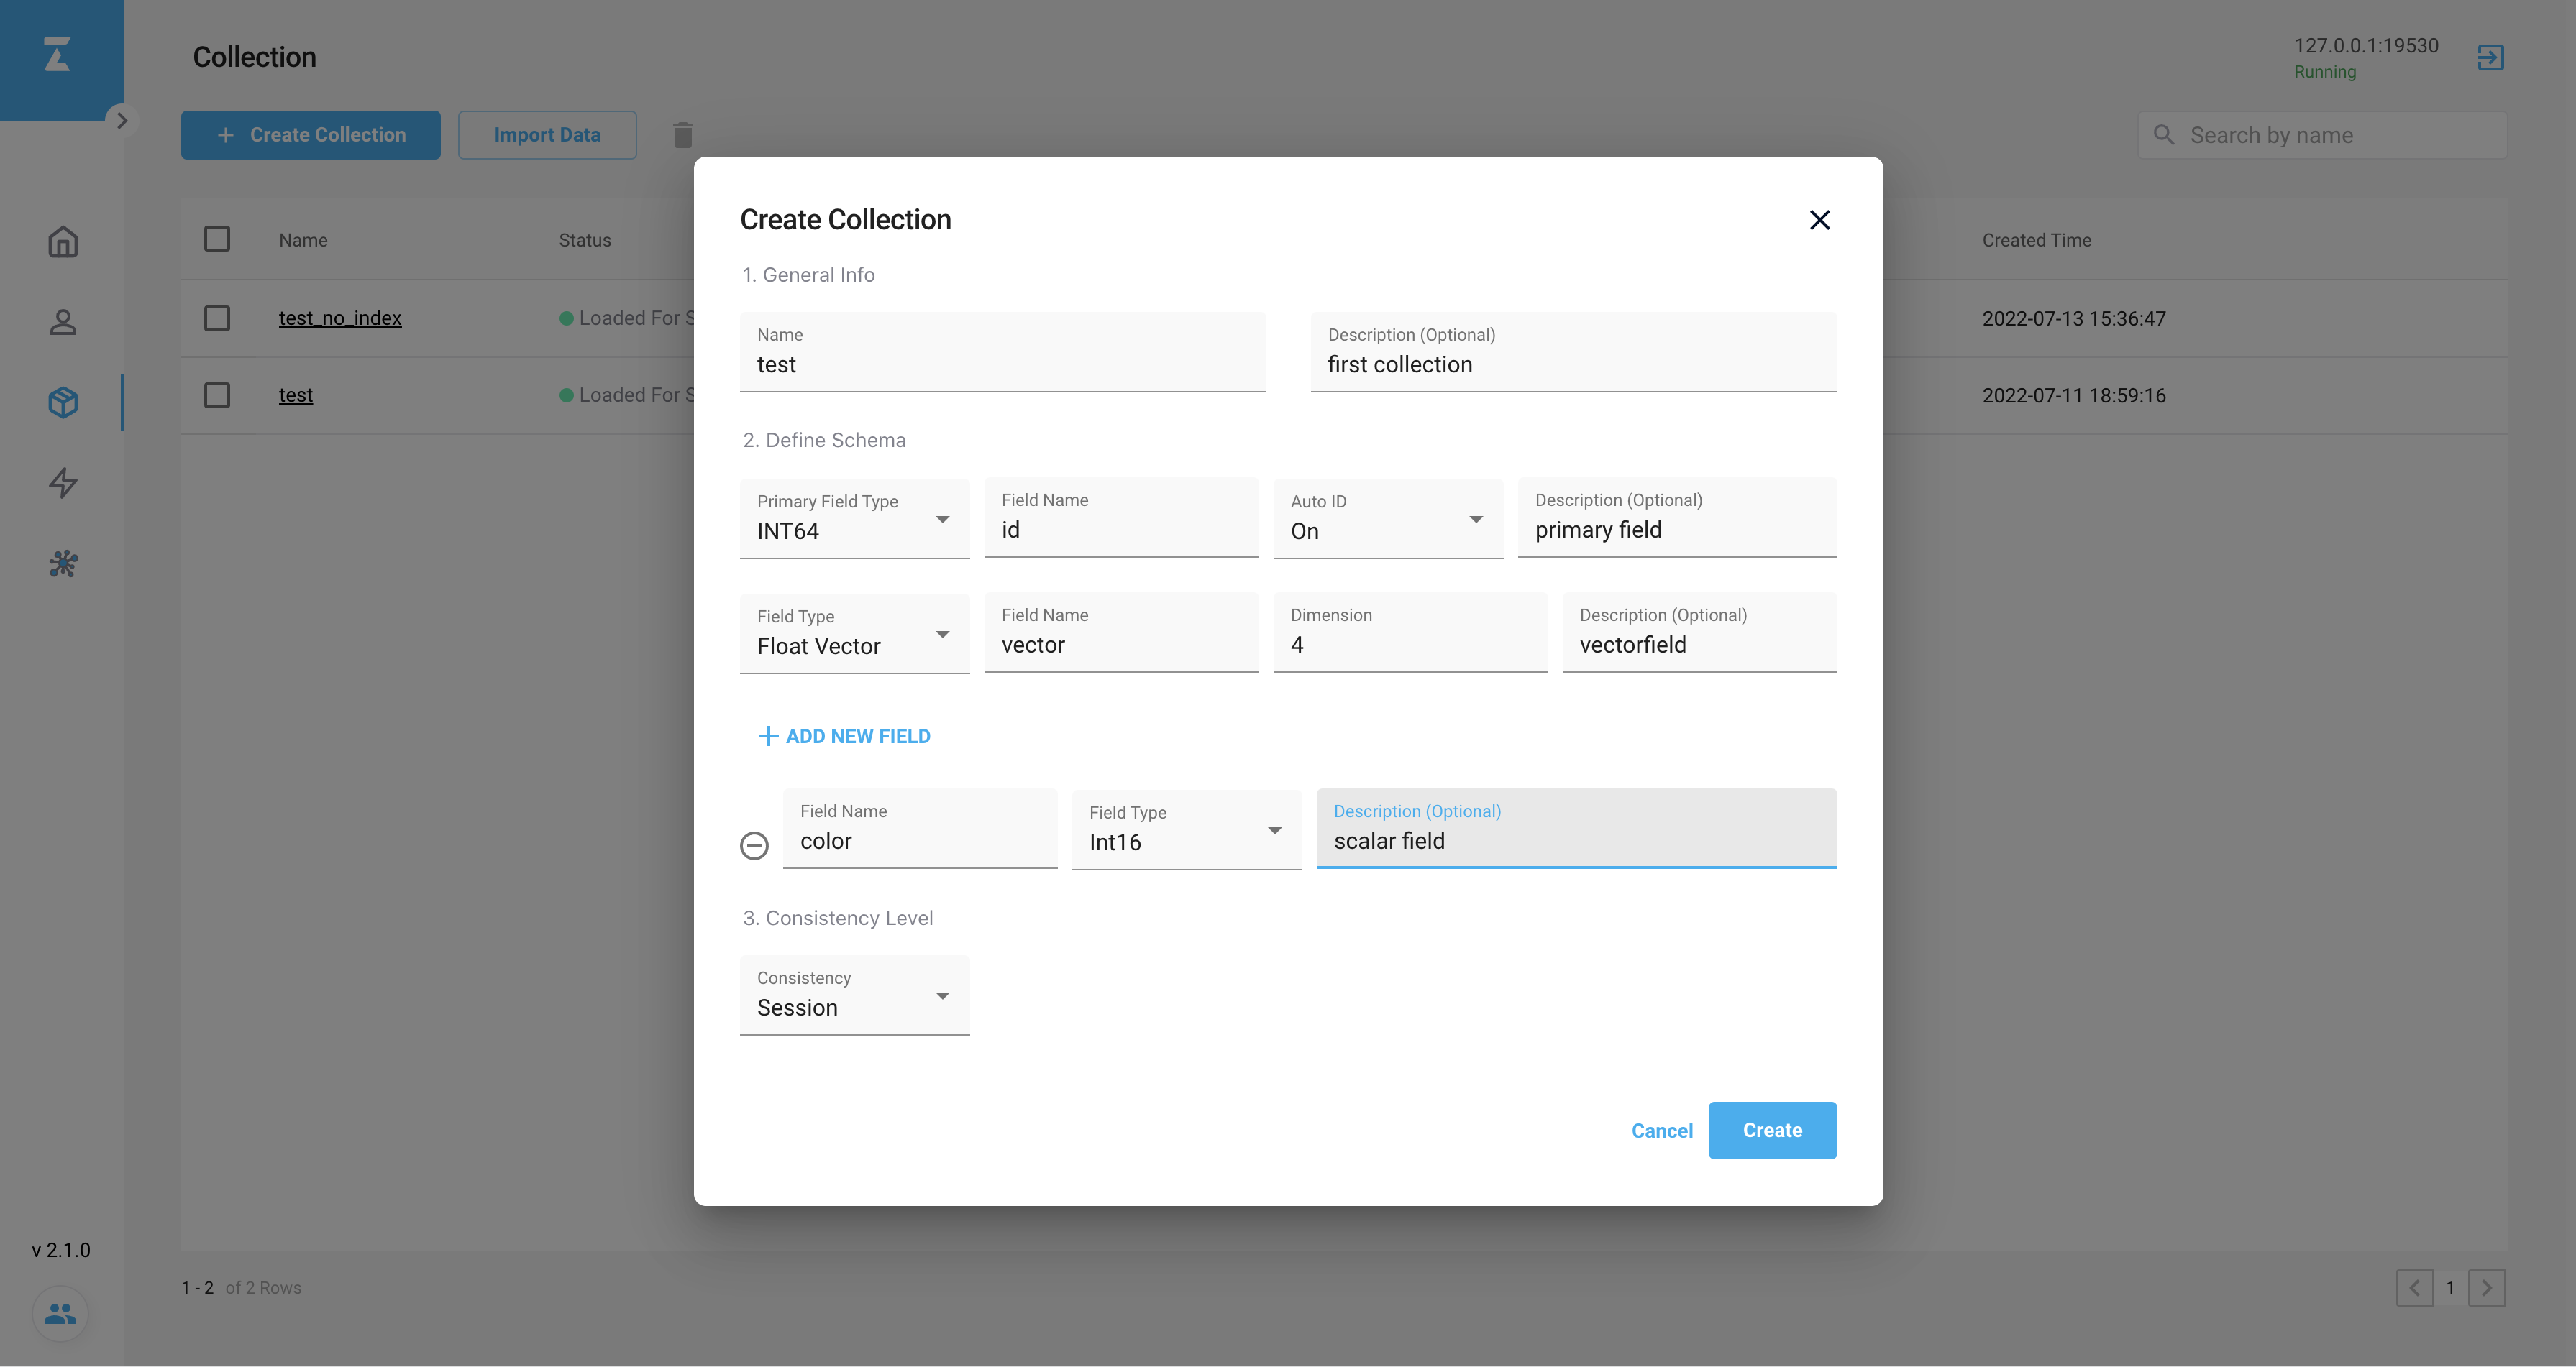This screenshot has height=1367, width=2576.
Task: Click the home overview sidebar icon
Action: [x=63, y=241]
